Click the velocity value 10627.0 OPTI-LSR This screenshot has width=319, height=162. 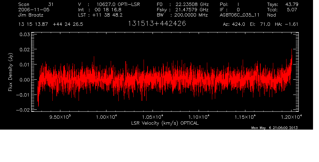(x=118, y=4)
